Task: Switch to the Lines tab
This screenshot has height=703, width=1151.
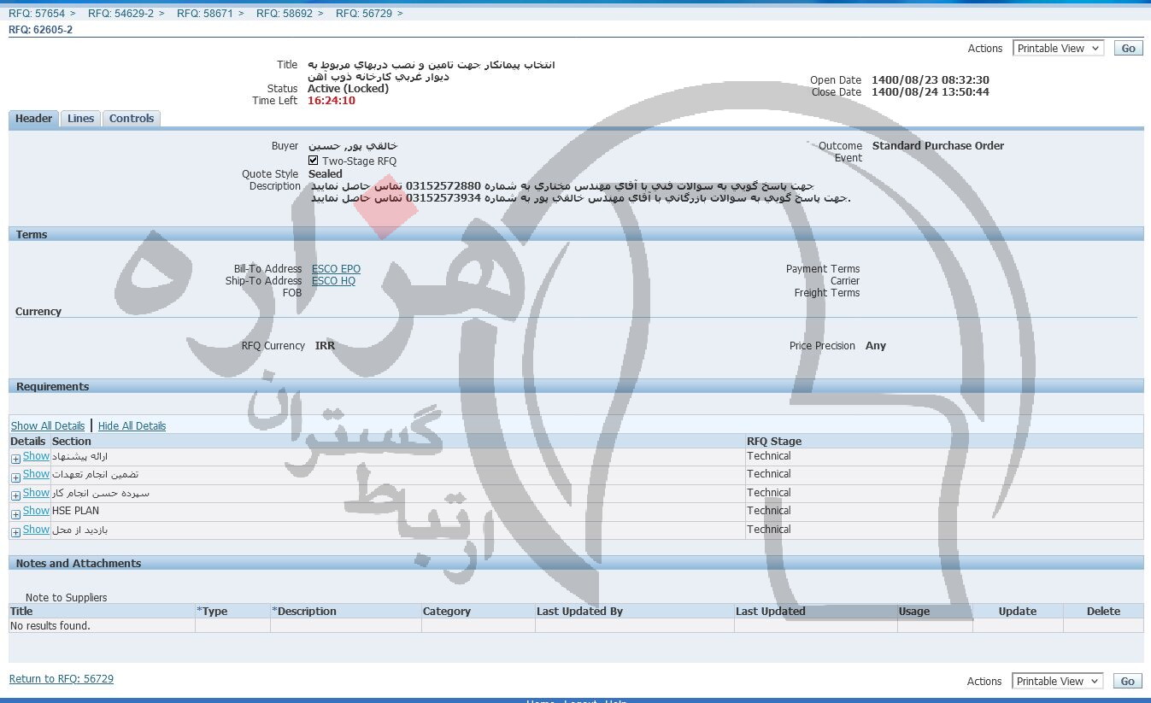Action: point(80,119)
